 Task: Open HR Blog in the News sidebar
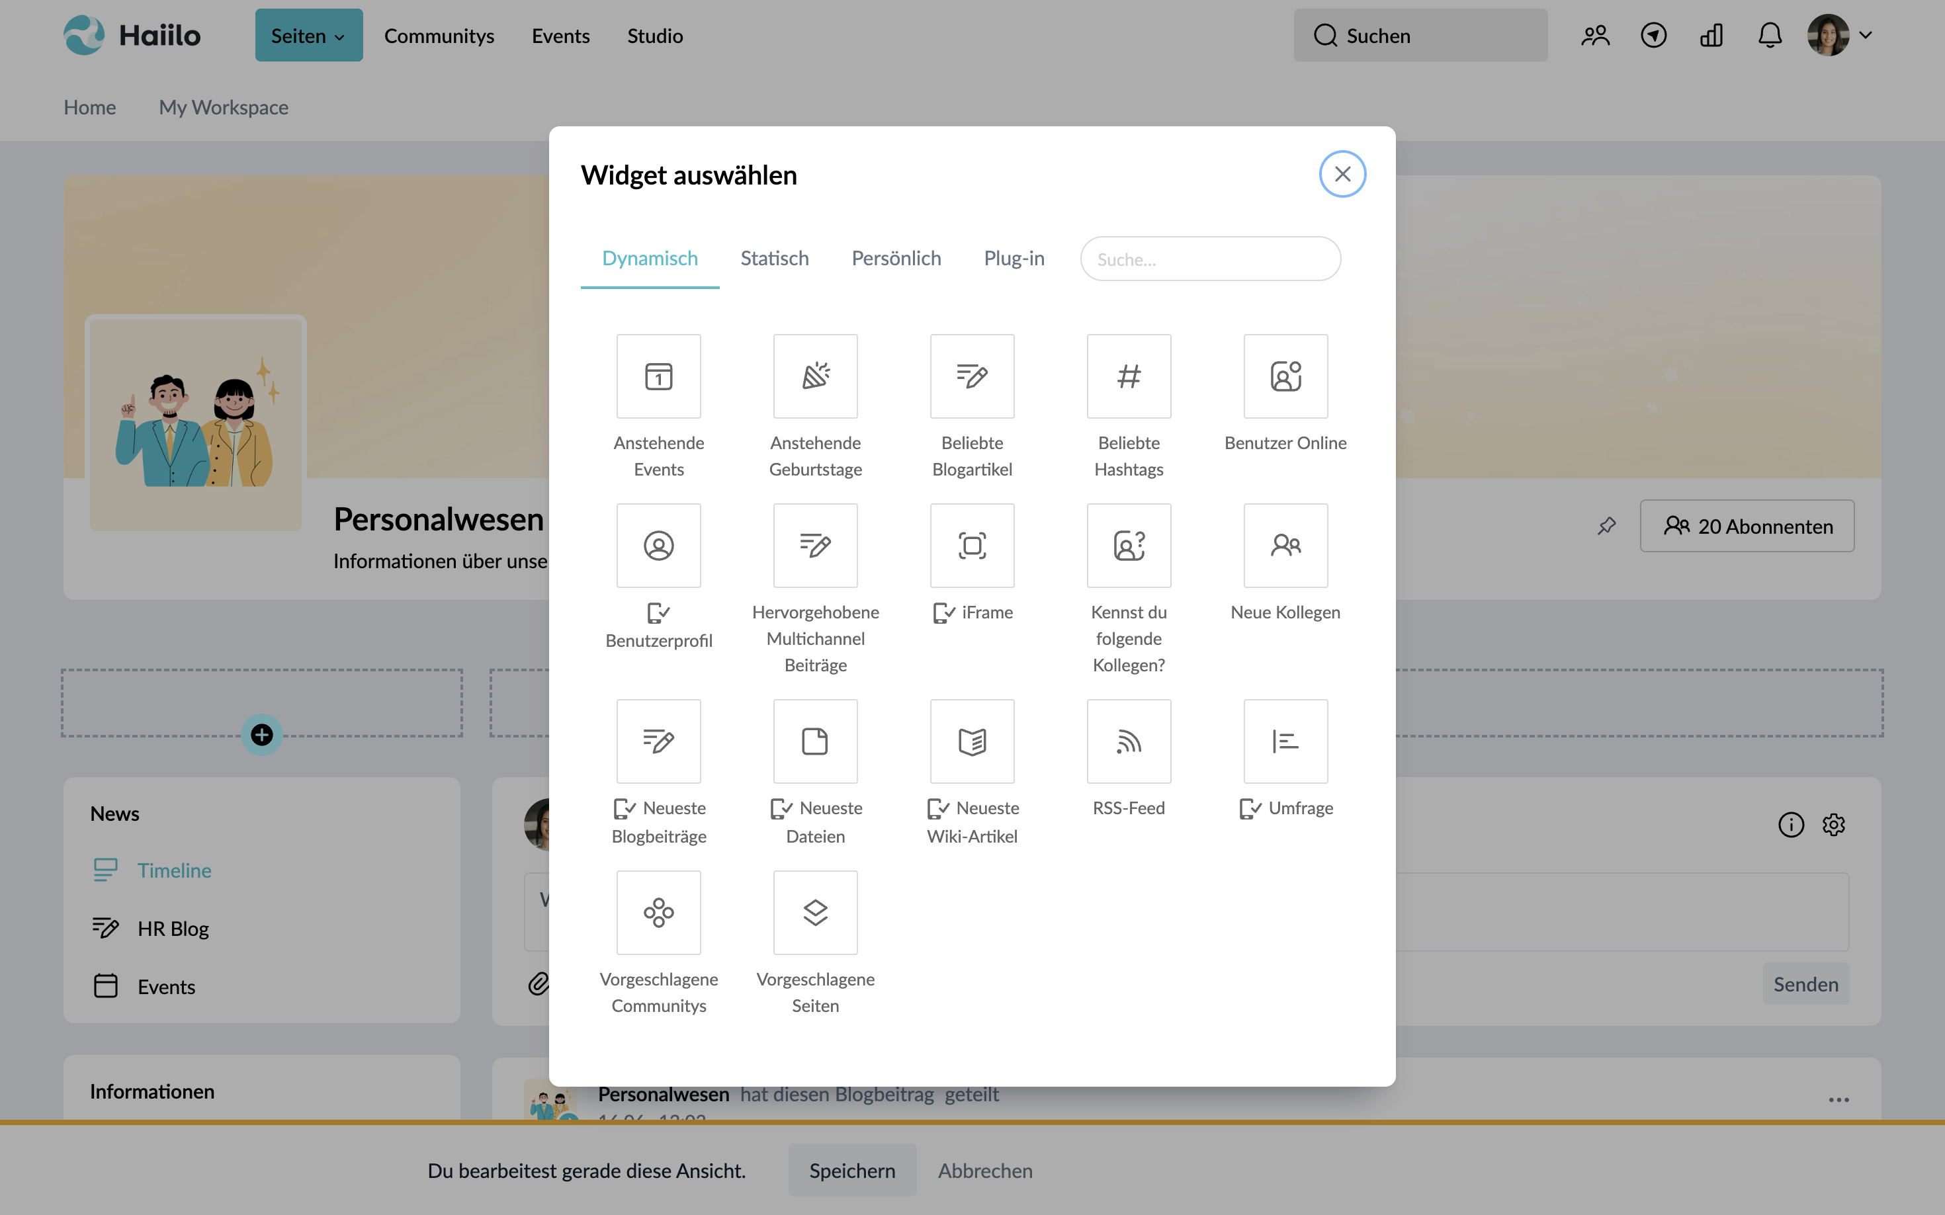coord(150,928)
